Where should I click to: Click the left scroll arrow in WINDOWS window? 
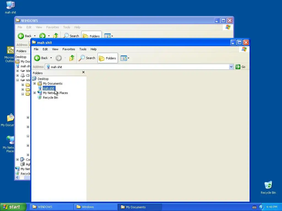pyautogui.click(x=17, y=177)
